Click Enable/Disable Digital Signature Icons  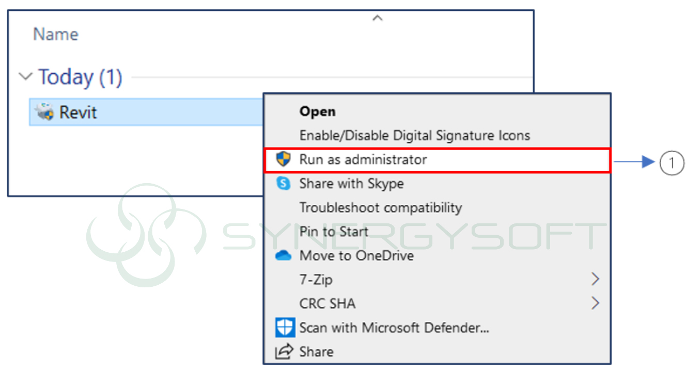[x=414, y=135]
